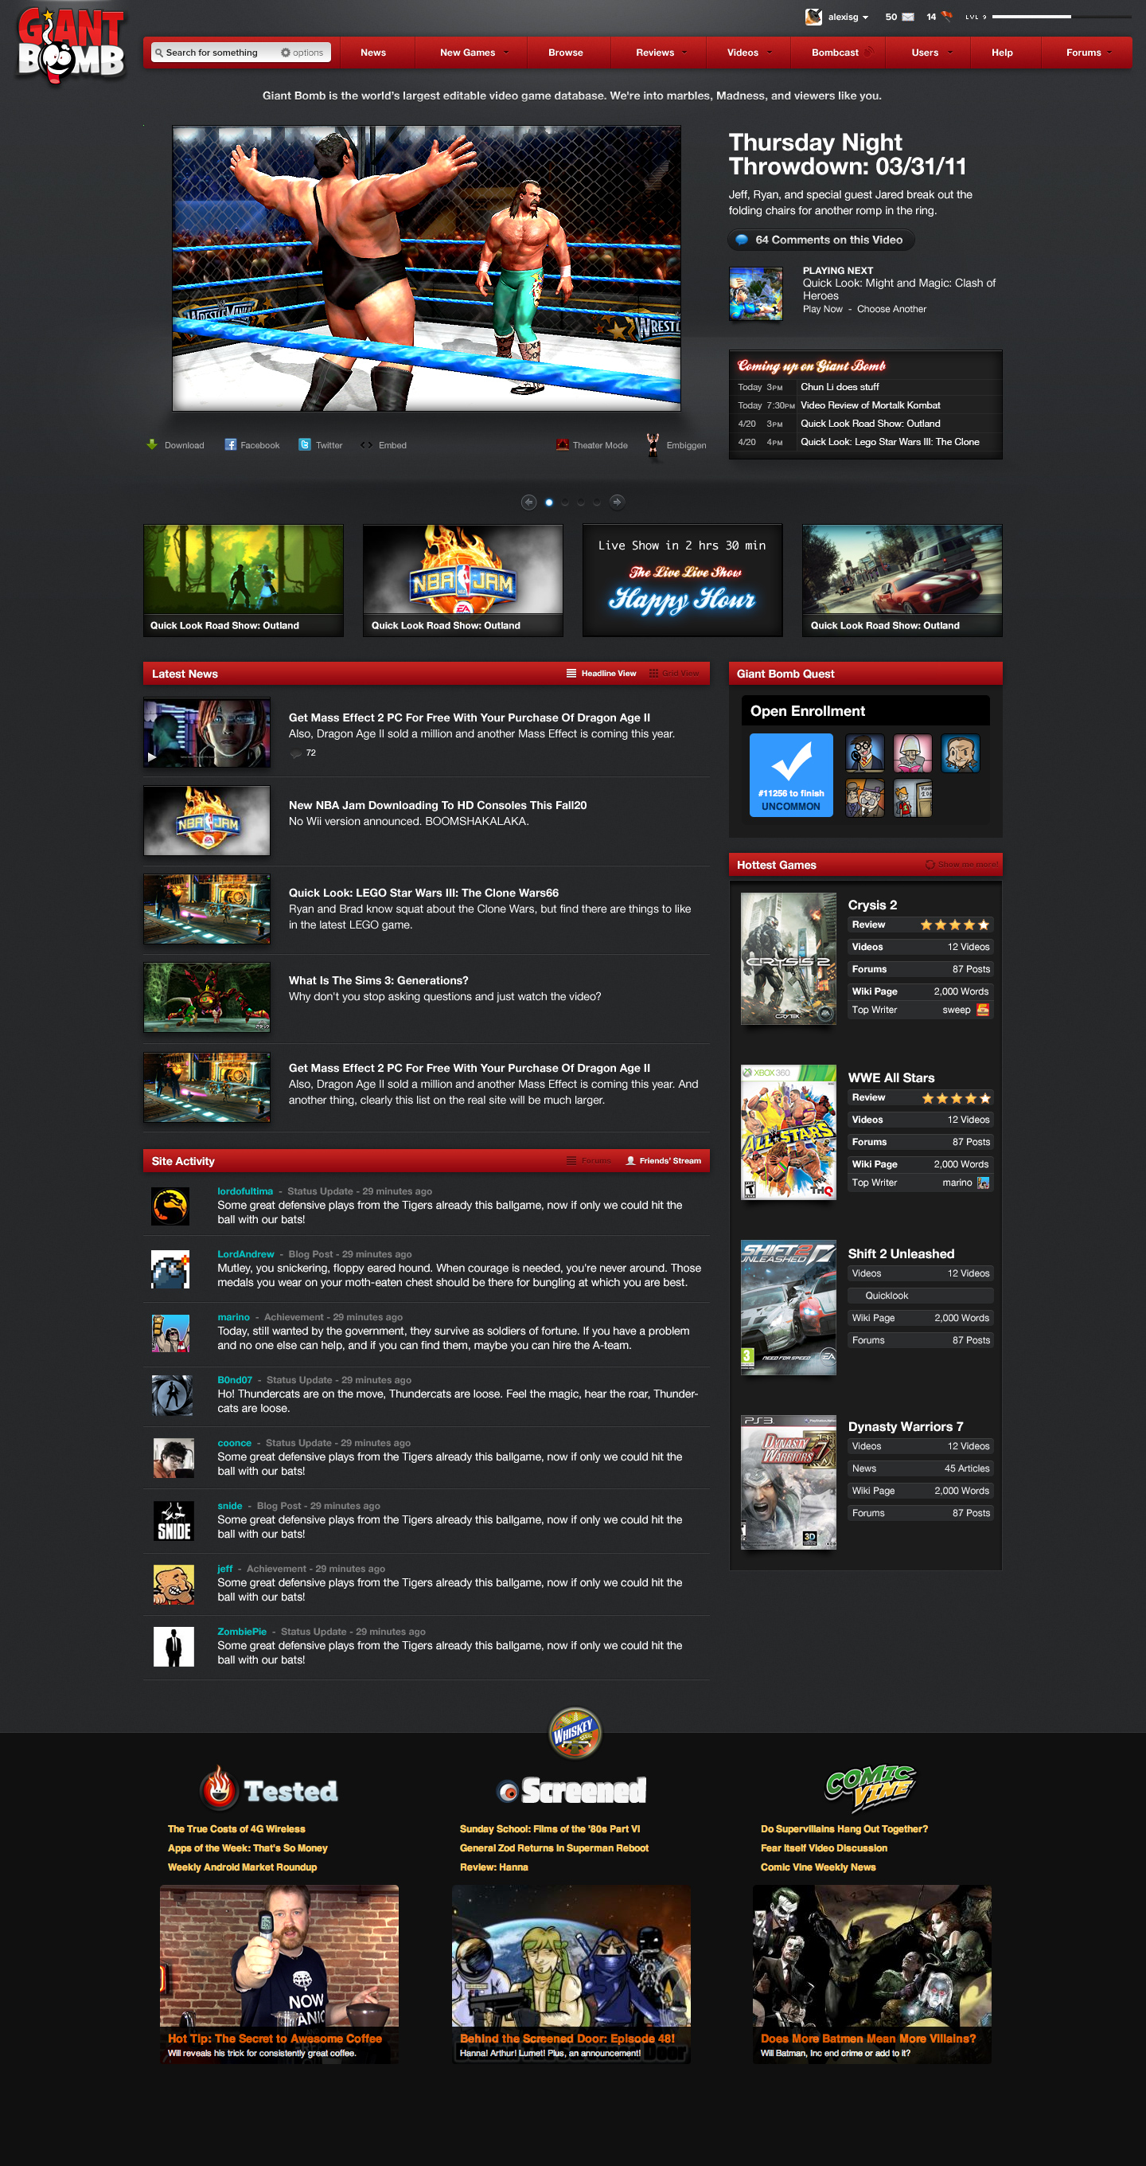Click Crysis 2 review star rating
Viewport: 1146px width, 2166px height.
coord(954,925)
